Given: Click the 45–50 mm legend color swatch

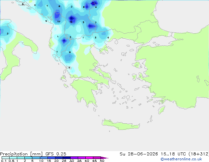Looking at the screenshot, I should coord(97,158).
